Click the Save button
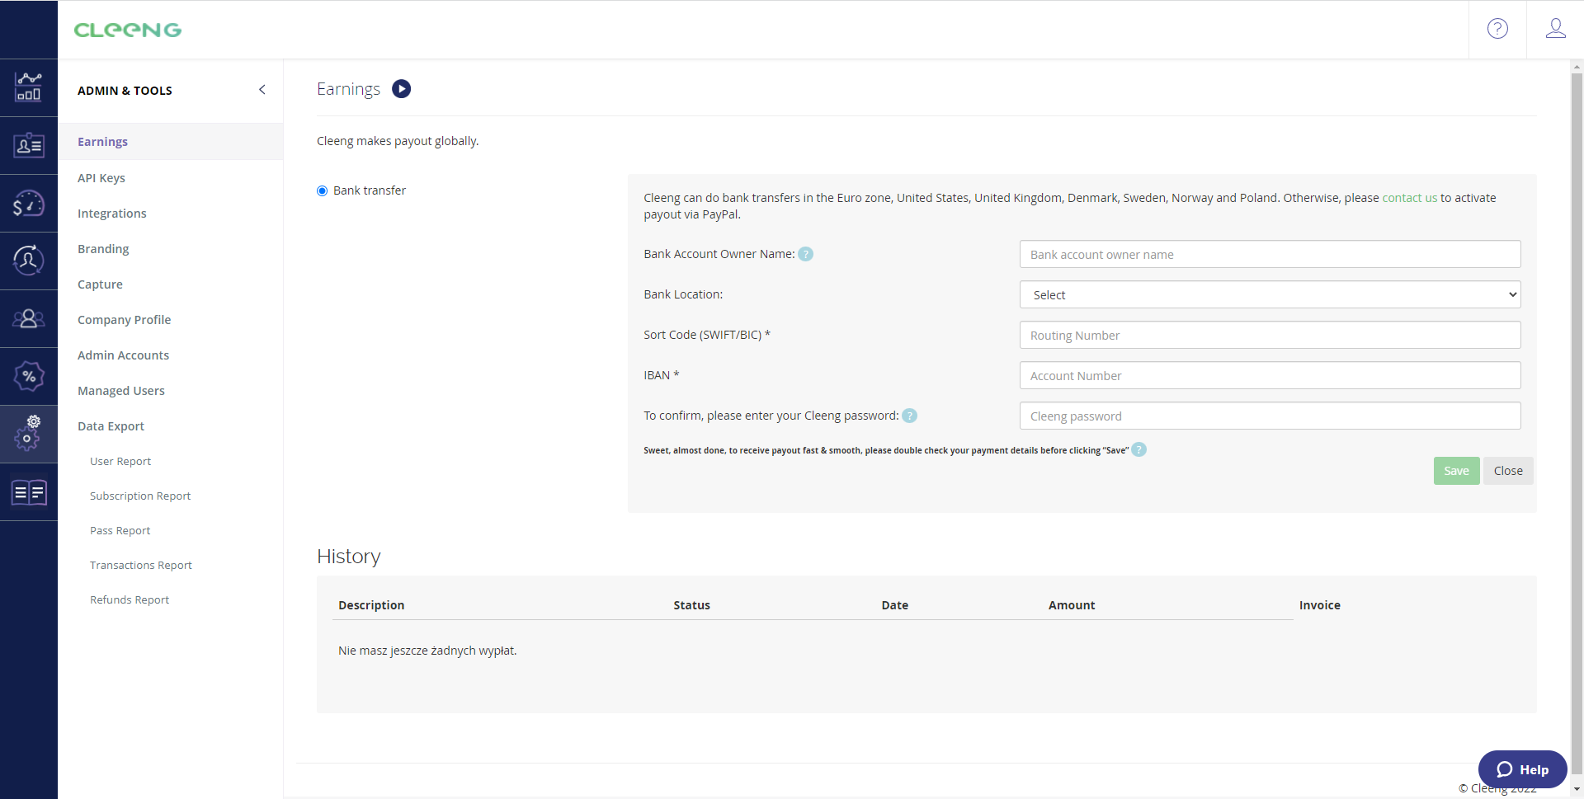This screenshot has height=799, width=1584. pos(1456,470)
